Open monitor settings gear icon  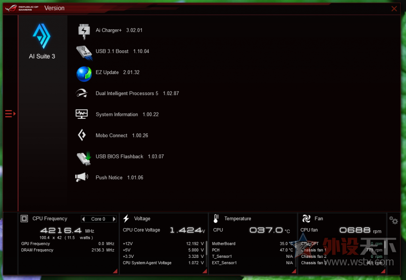[393, 220]
